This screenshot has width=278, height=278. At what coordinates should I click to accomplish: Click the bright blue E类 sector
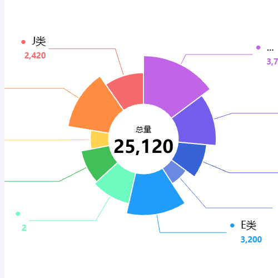click(154, 195)
